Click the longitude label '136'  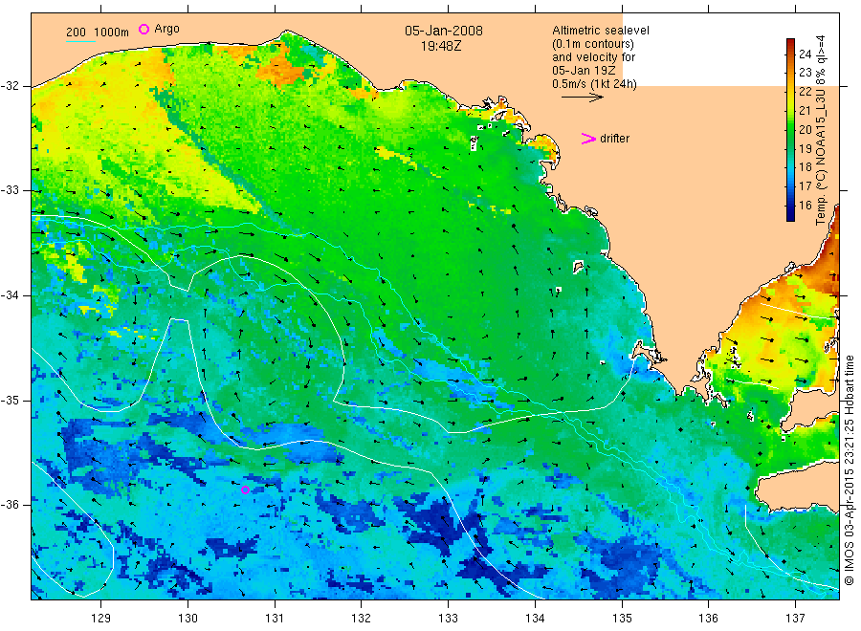coord(708,619)
